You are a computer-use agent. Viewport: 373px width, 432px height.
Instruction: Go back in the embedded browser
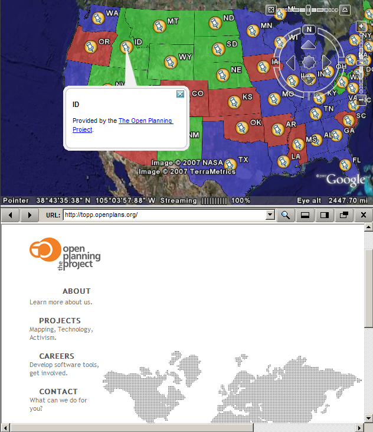pyautogui.click(x=11, y=215)
